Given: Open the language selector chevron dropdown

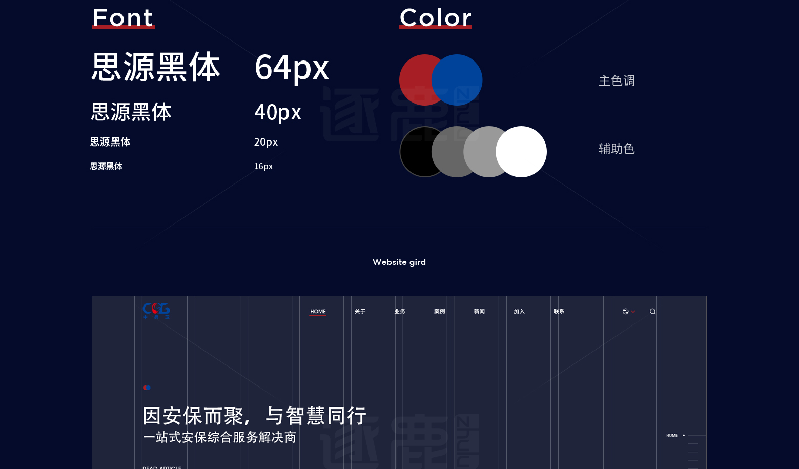Looking at the screenshot, I should [x=633, y=311].
